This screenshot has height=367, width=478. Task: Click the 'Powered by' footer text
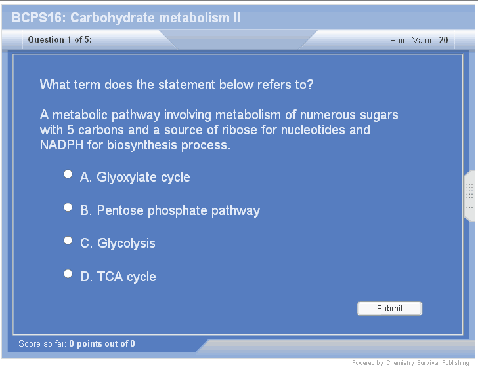tap(368, 363)
